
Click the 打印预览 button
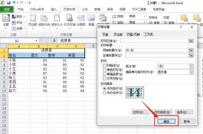point(162,112)
